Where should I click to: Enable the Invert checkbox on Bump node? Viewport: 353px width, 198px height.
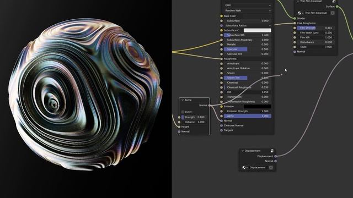pos(183,112)
